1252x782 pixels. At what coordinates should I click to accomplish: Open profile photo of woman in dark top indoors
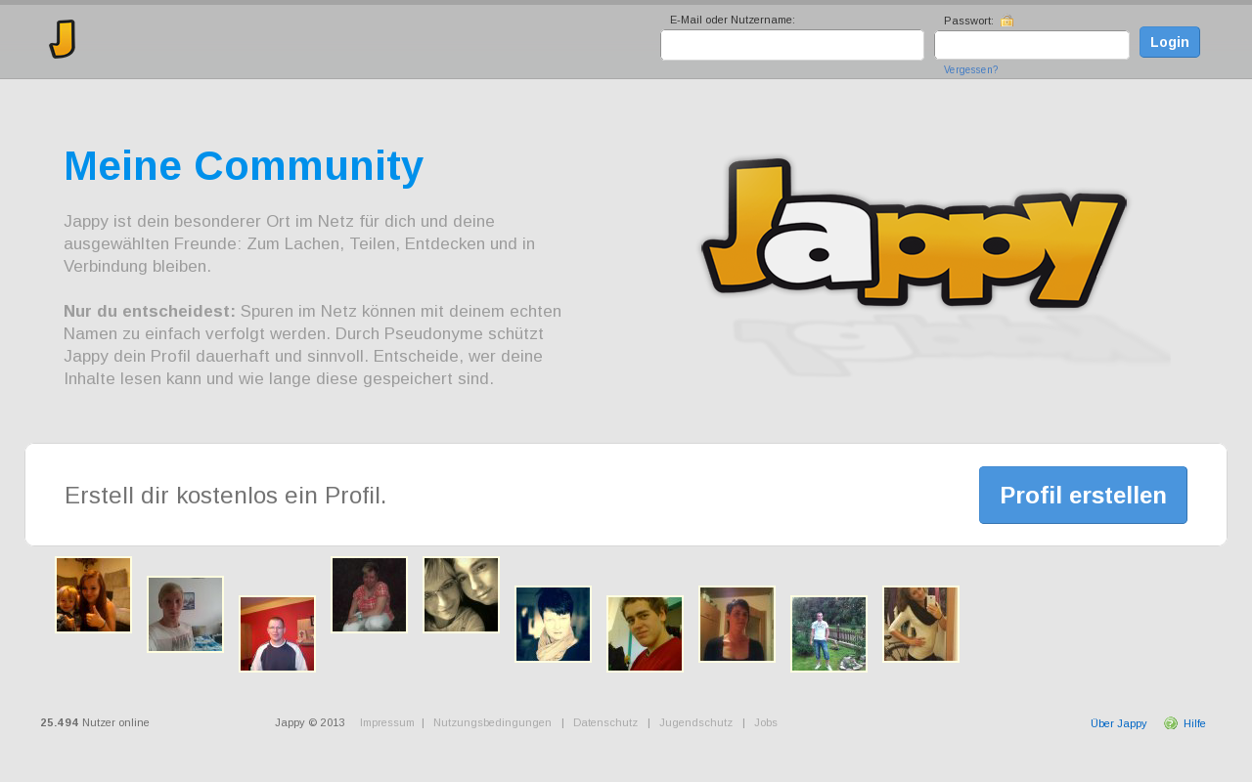[737, 625]
